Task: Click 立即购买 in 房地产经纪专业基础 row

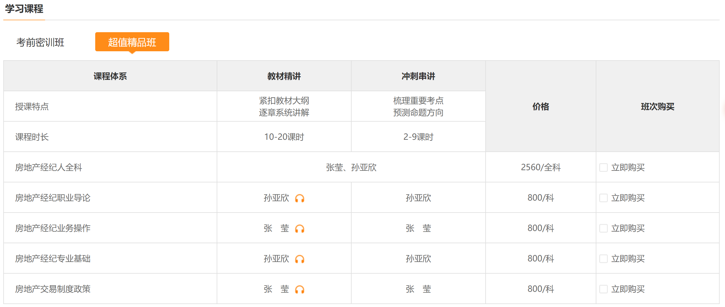Action: (x=628, y=259)
